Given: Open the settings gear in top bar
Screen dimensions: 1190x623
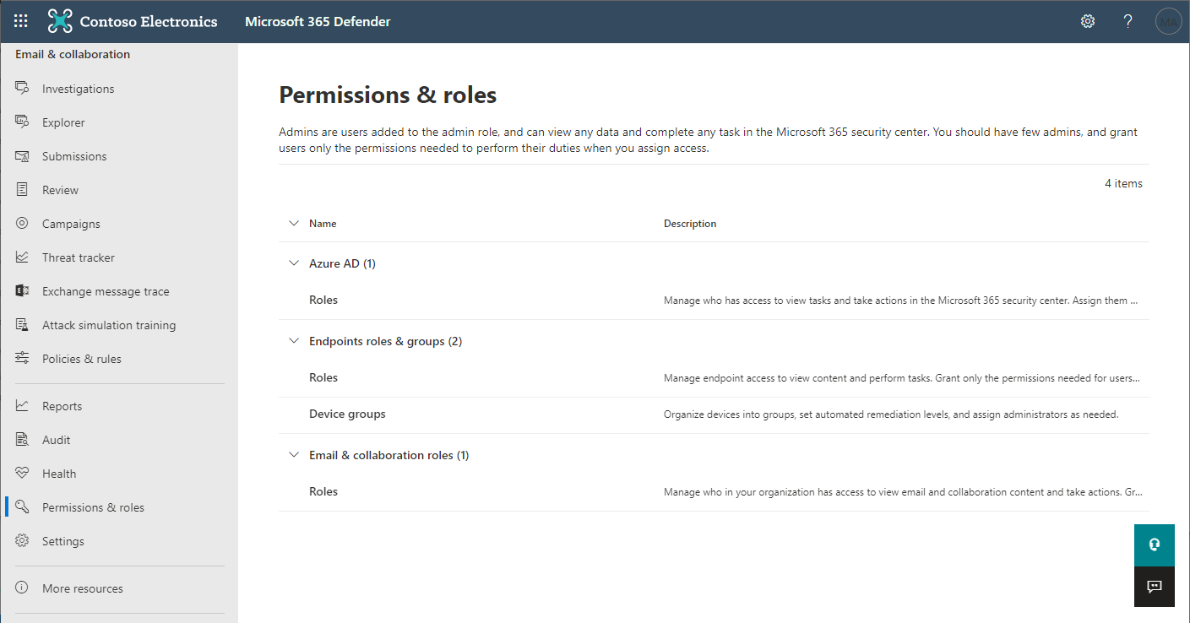Looking at the screenshot, I should pos(1088,21).
